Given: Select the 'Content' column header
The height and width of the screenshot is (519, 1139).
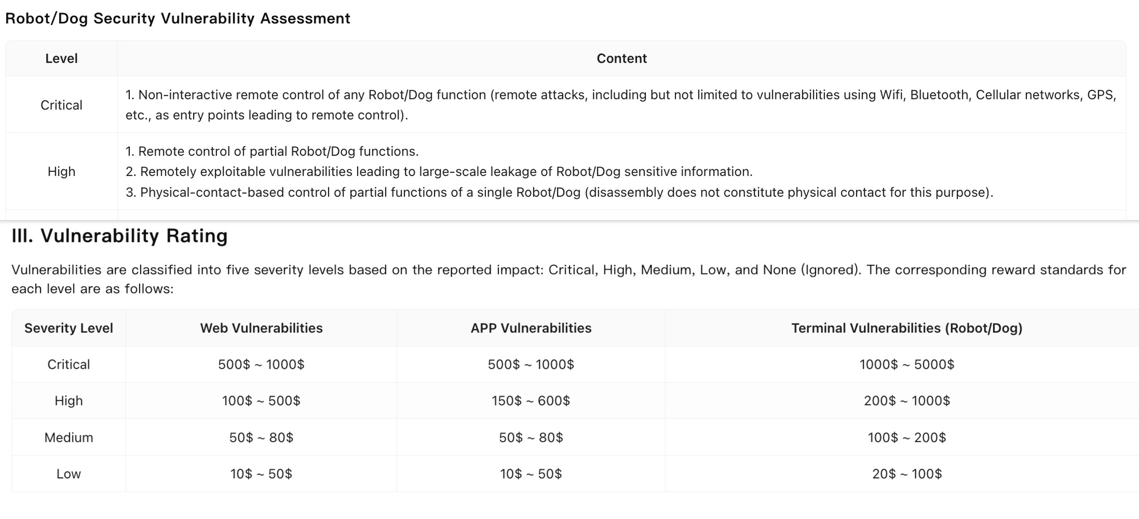Looking at the screenshot, I should (621, 59).
